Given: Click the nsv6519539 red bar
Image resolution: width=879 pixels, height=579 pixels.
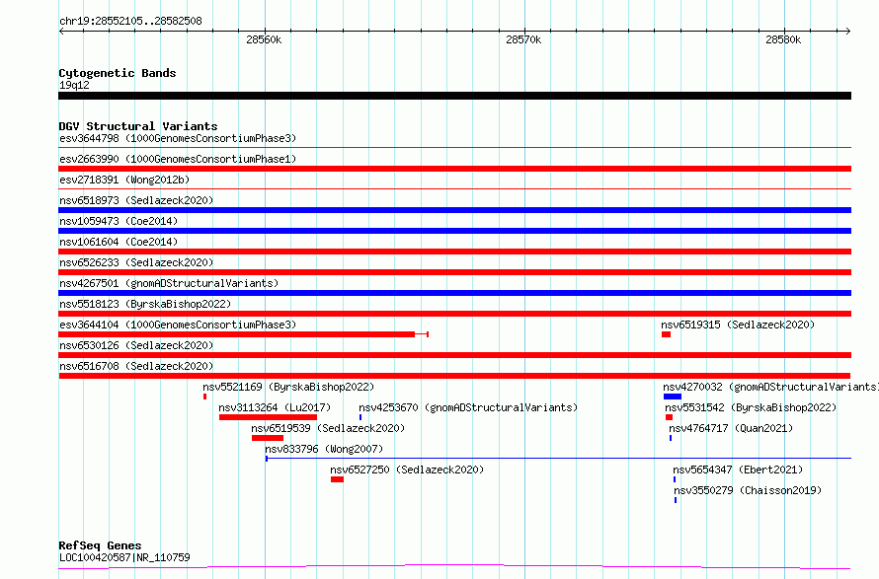Looking at the screenshot, I should coord(268,438).
